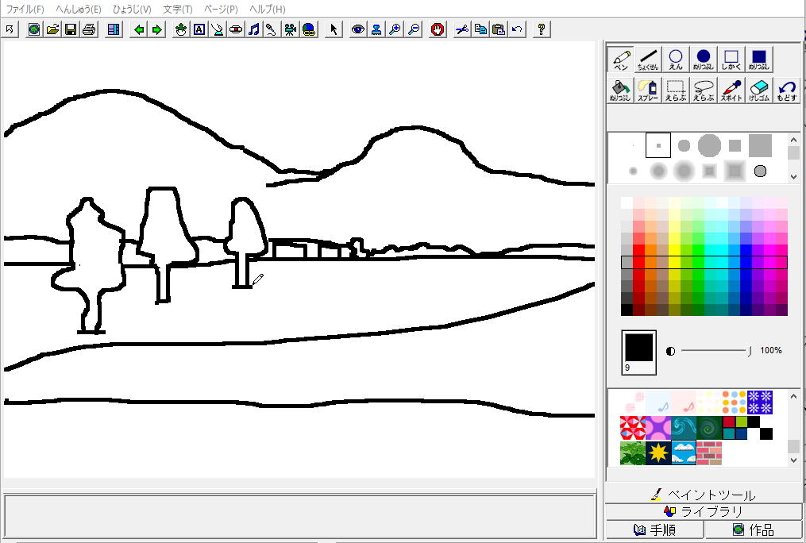Select the large square brush shape
The height and width of the screenshot is (543, 806).
coord(760,145)
